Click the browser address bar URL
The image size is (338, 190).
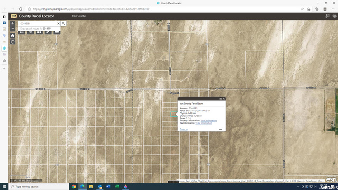[x=91, y=9]
